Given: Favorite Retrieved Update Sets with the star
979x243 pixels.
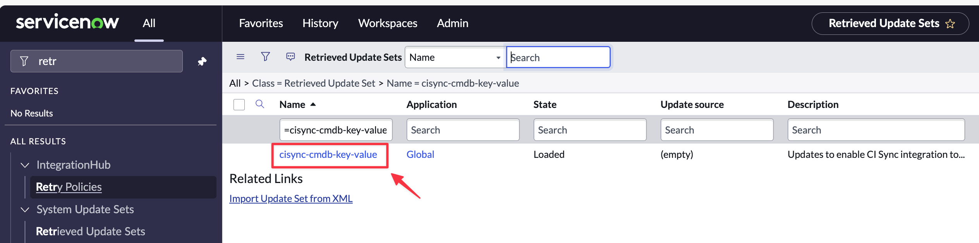Looking at the screenshot, I should coord(950,24).
